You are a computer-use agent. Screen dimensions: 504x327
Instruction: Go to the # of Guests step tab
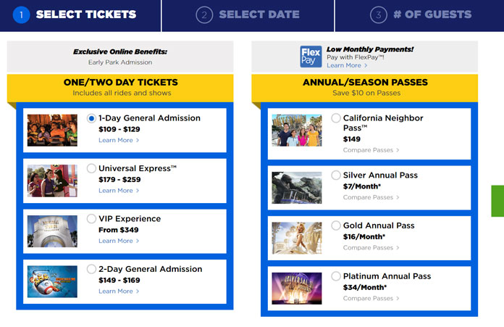pos(420,15)
